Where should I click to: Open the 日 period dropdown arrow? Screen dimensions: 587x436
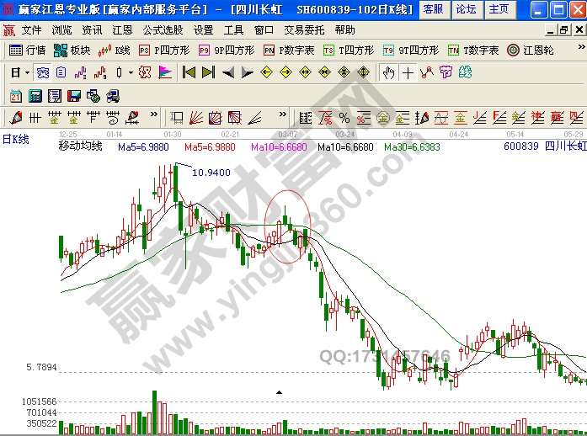point(28,72)
